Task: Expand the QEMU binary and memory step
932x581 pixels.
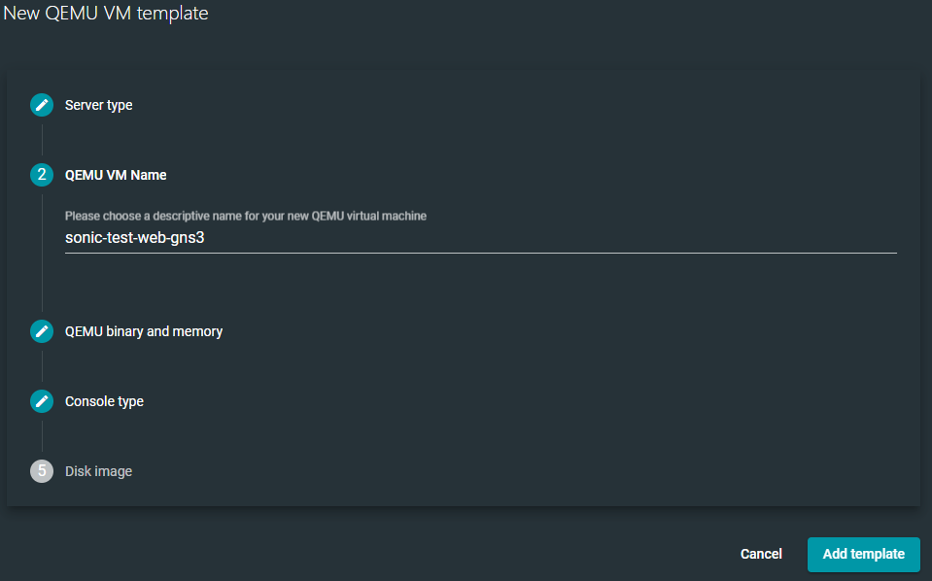Action: pos(144,331)
